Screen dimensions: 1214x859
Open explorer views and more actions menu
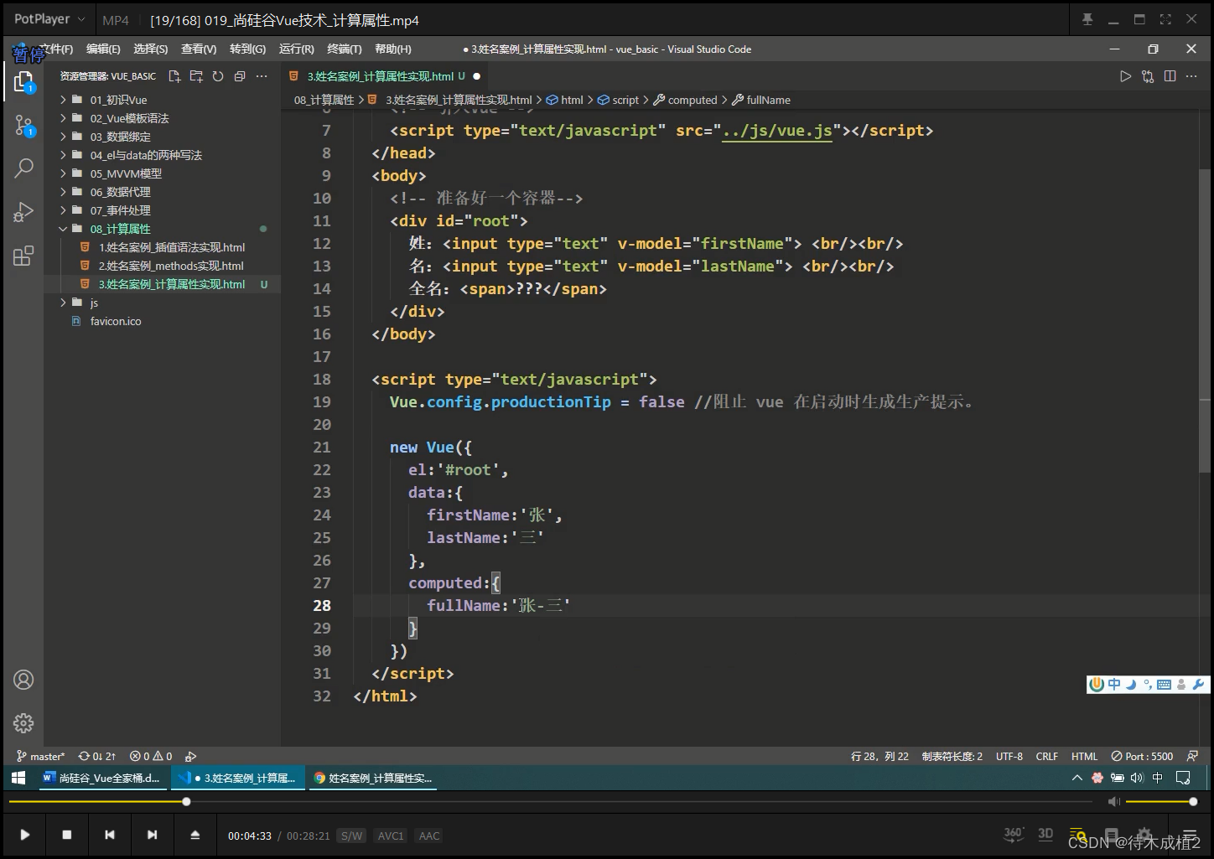coord(262,76)
